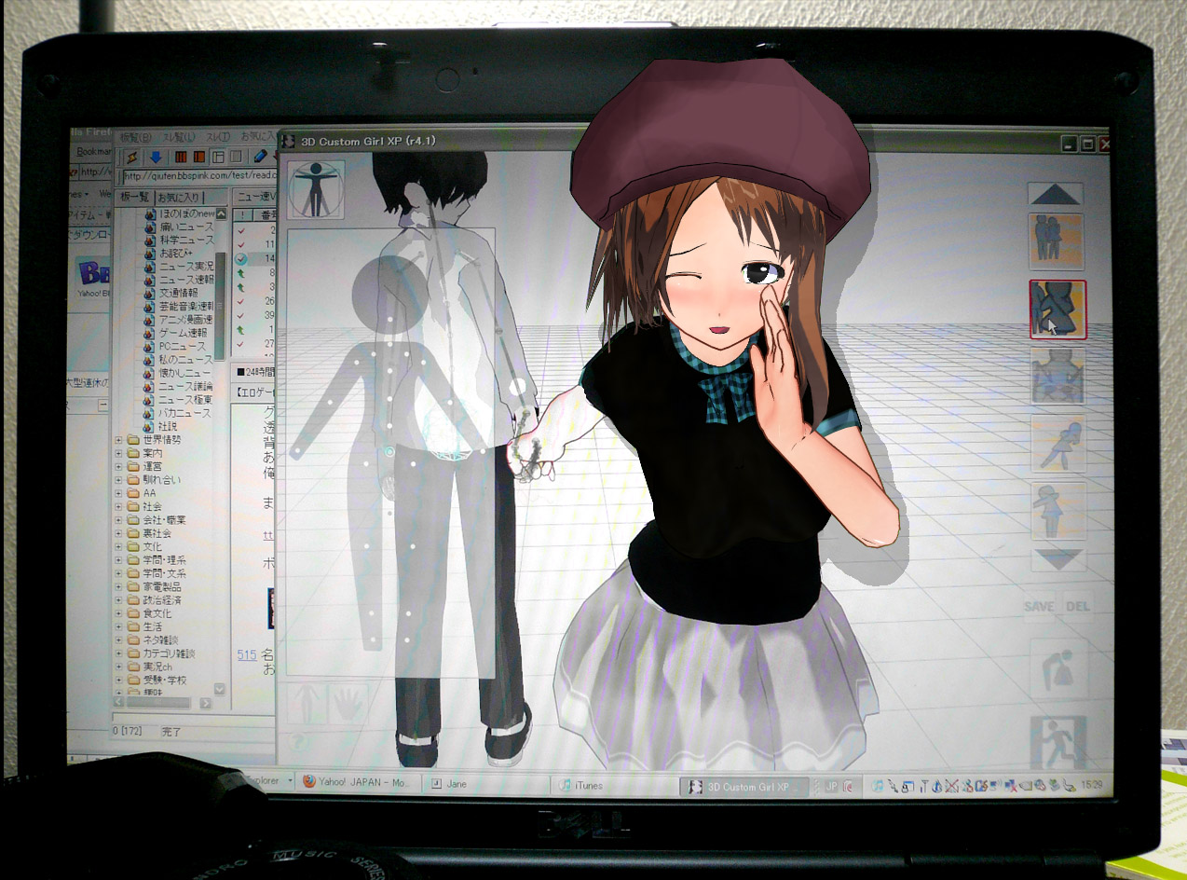Click the exit running-man door icon

click(x=1057, y=742)
